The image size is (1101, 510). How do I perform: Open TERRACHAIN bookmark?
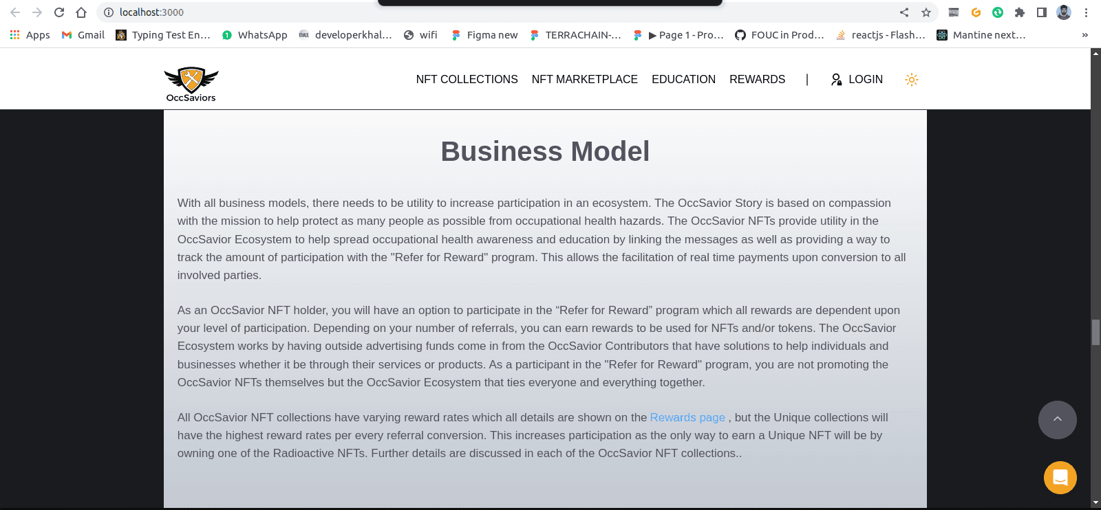click(575, 35)
